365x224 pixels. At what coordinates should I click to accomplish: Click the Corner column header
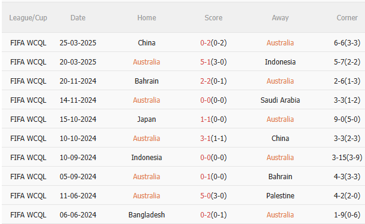pos(347,18)
